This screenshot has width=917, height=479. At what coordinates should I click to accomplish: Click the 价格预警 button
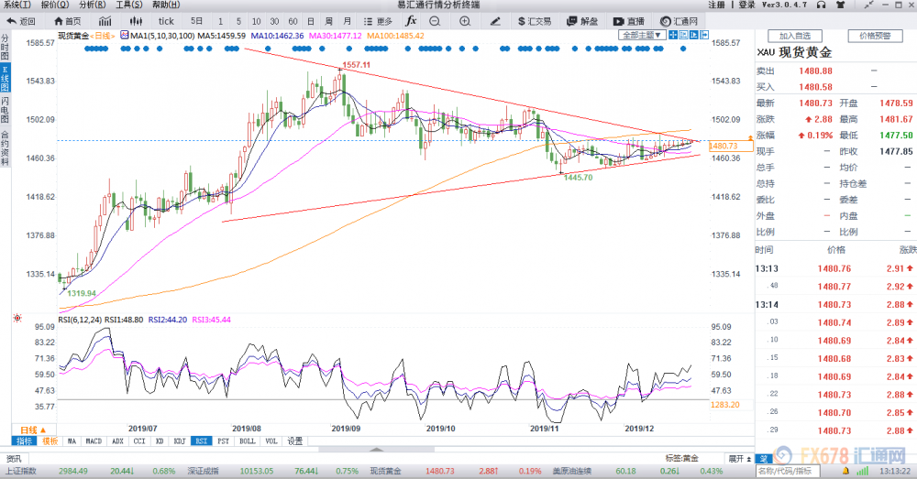tap(875, 36)
